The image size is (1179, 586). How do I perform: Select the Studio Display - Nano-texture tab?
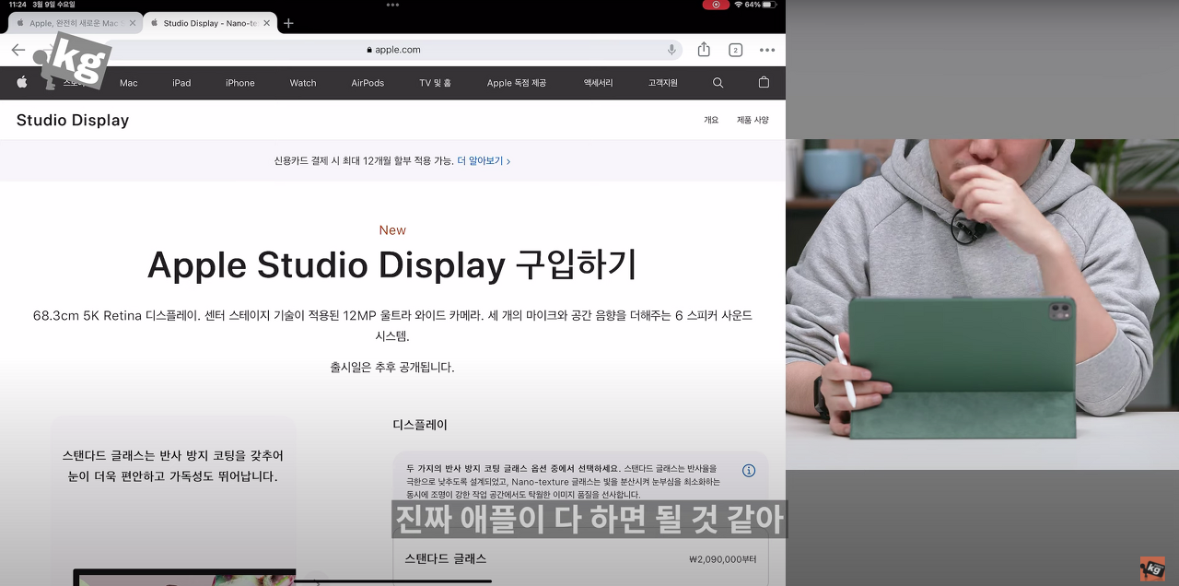coord(211,23)
